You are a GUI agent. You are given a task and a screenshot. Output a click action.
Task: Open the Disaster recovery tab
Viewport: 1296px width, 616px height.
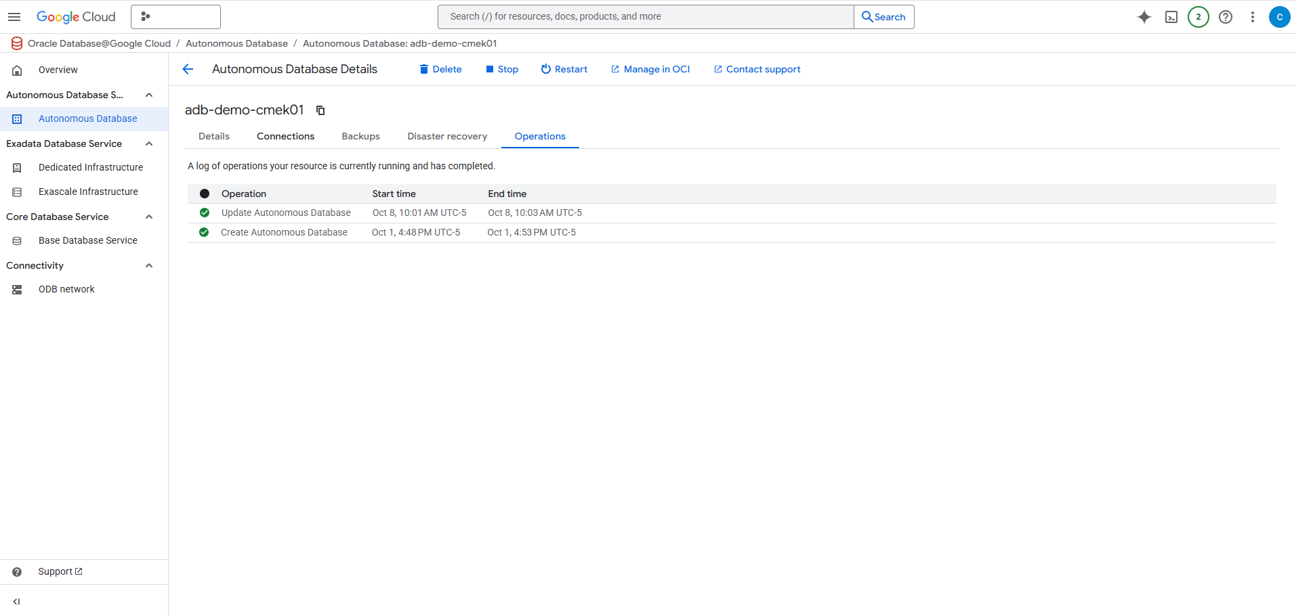[x=446, y=136]
